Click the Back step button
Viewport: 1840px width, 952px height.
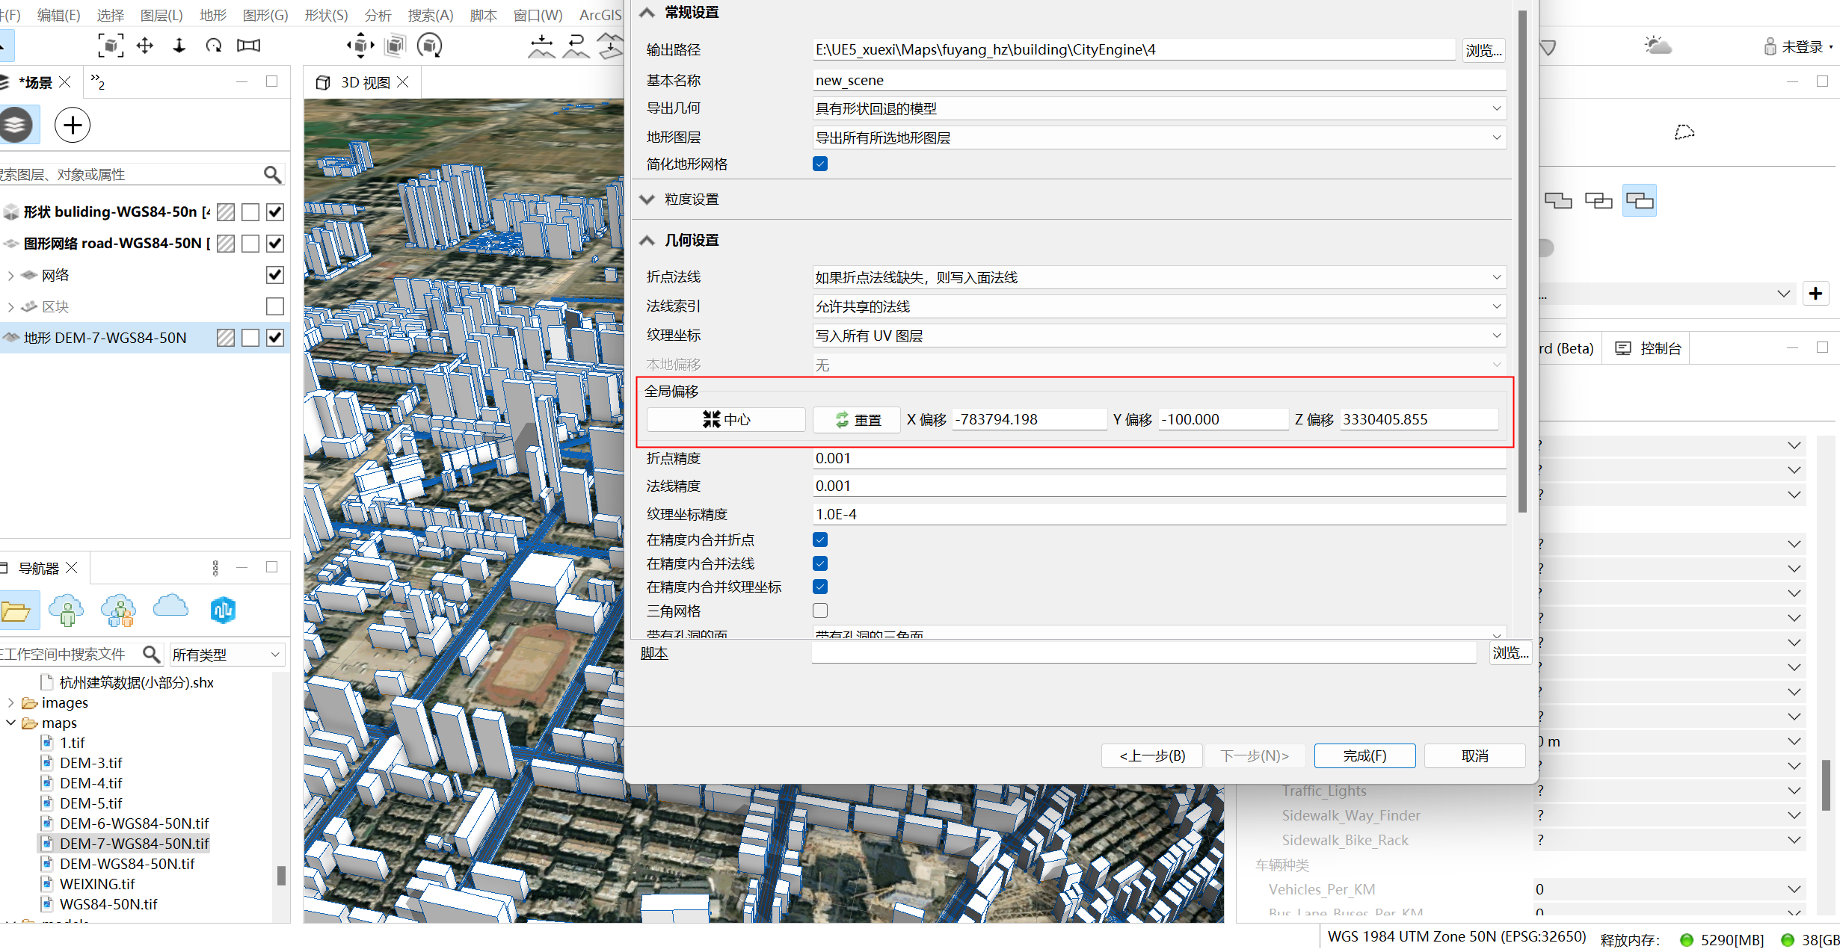[1151, 755]
